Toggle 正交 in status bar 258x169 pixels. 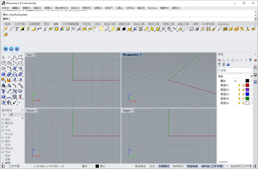click(x=152, y=166)
